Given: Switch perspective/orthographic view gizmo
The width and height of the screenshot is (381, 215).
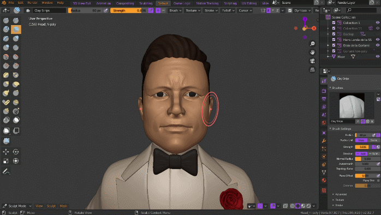Looking at the screenshot, I should point(312,70).
